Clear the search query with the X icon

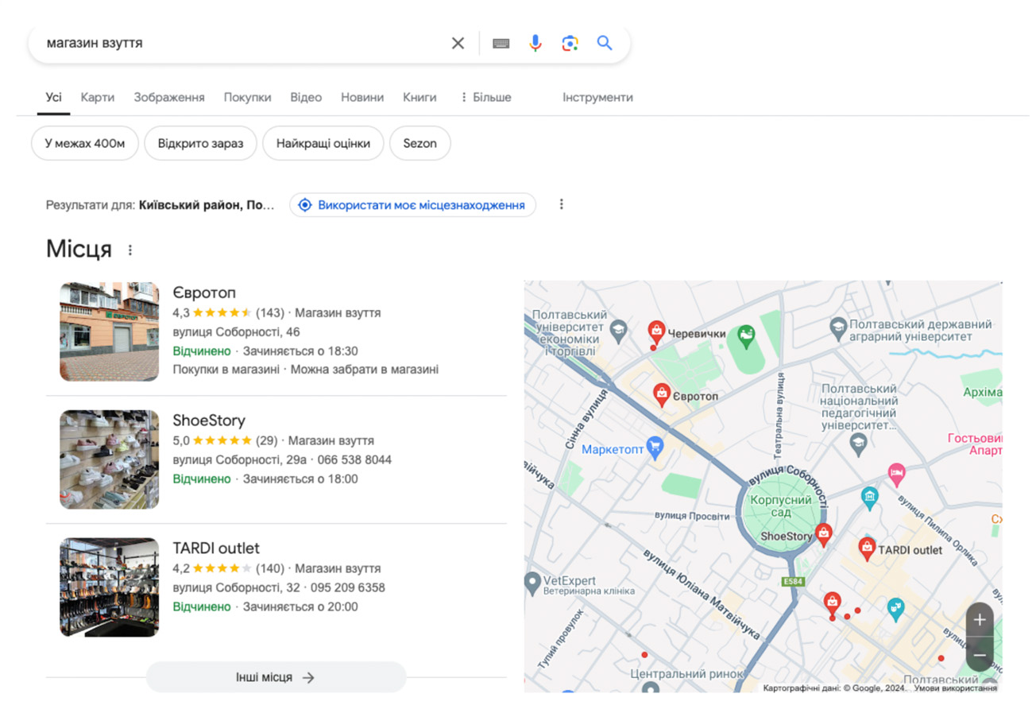pos(458,43)
